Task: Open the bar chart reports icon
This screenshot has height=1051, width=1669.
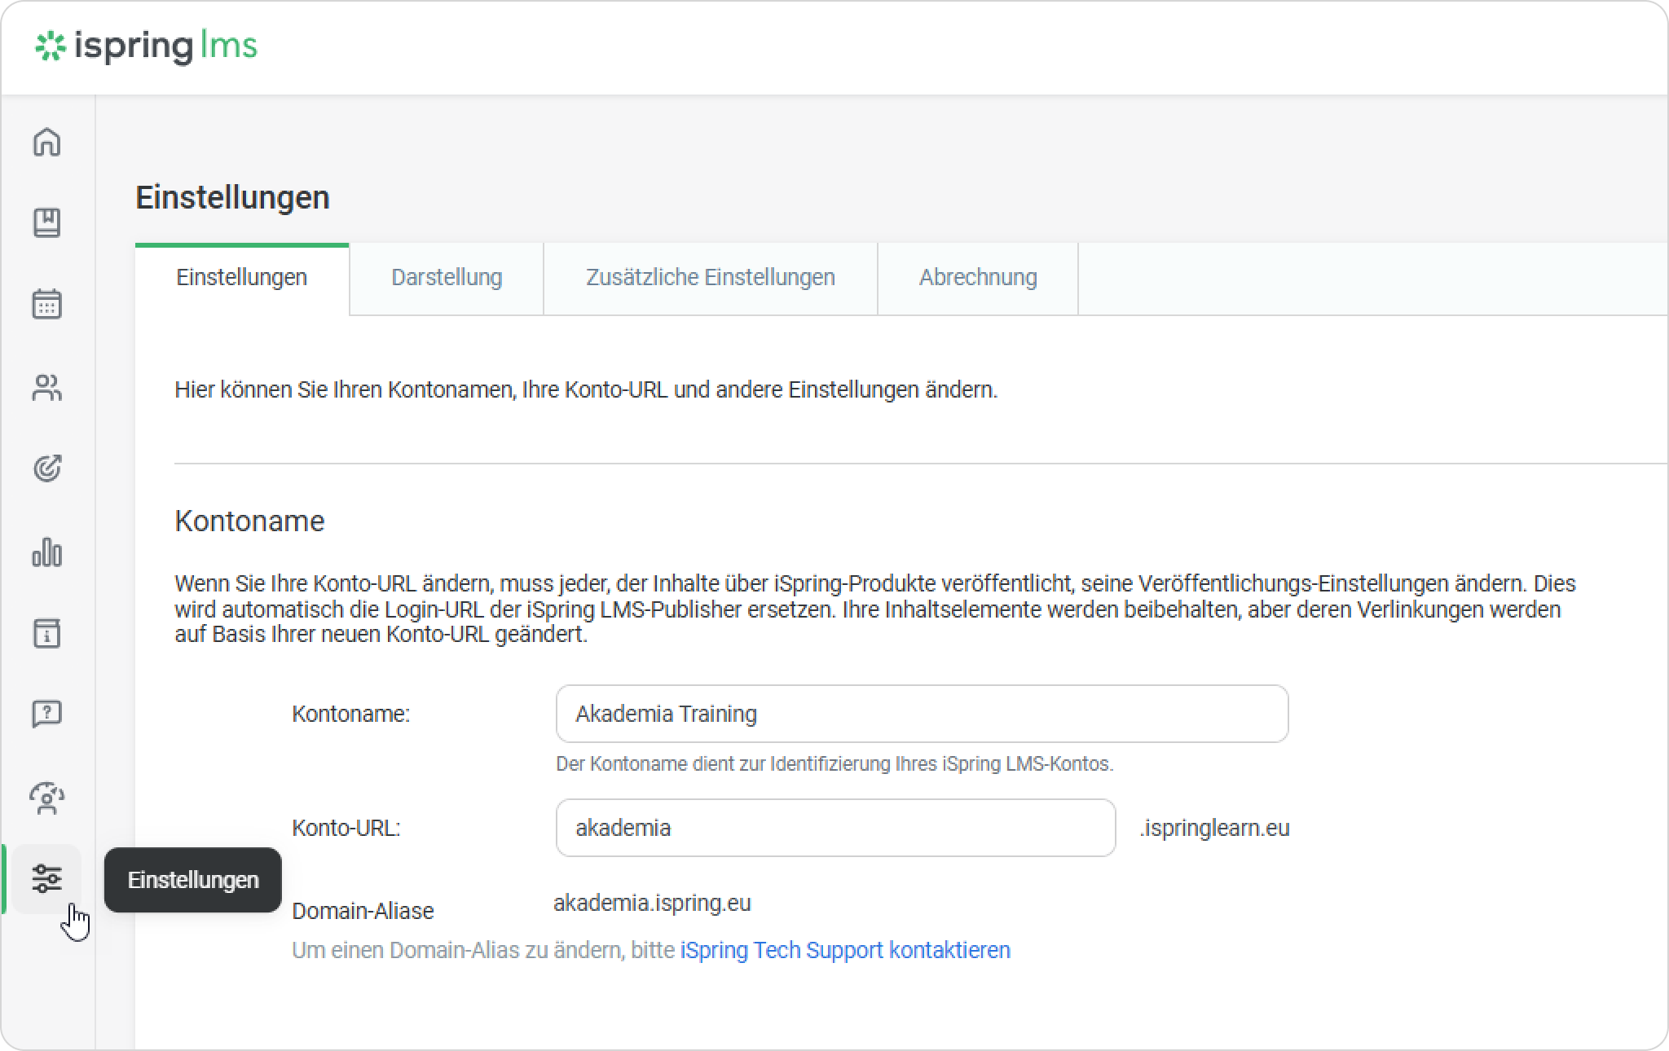Action: (x=46, y=552)
